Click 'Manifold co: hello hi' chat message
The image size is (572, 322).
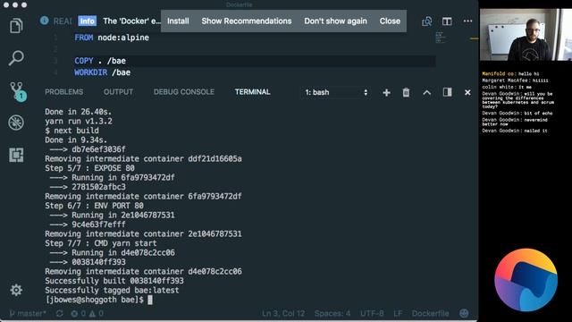510,73
